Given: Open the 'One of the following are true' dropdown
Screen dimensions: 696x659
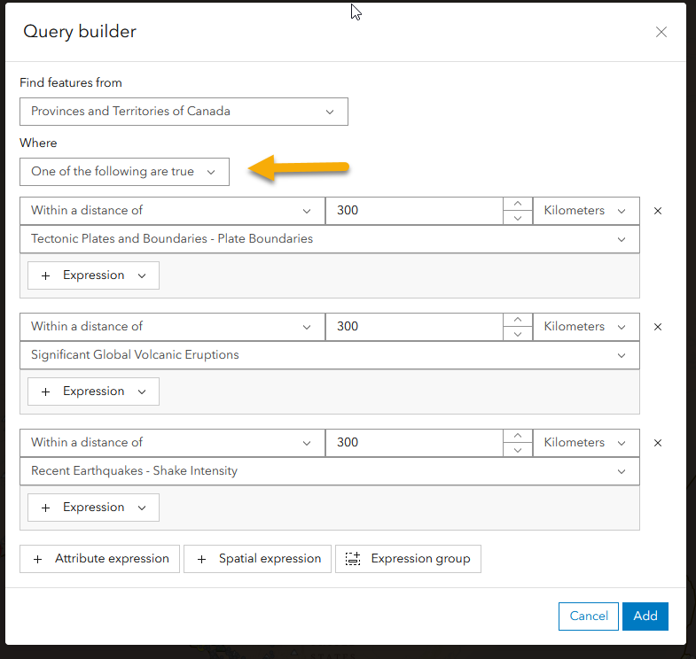Looking at the screenshot, I should 124,172.
